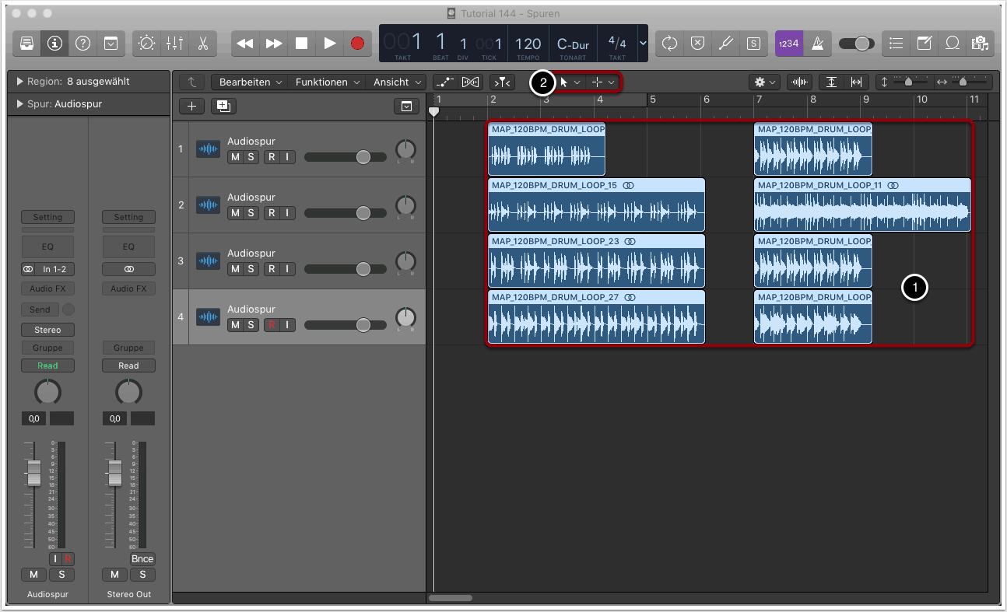Expand the Spur Audiospur disclosure triangle
1007x612 pixels.
19,104
